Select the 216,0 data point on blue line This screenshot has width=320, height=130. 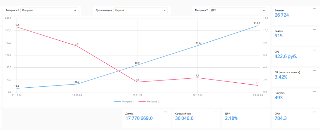258,26
